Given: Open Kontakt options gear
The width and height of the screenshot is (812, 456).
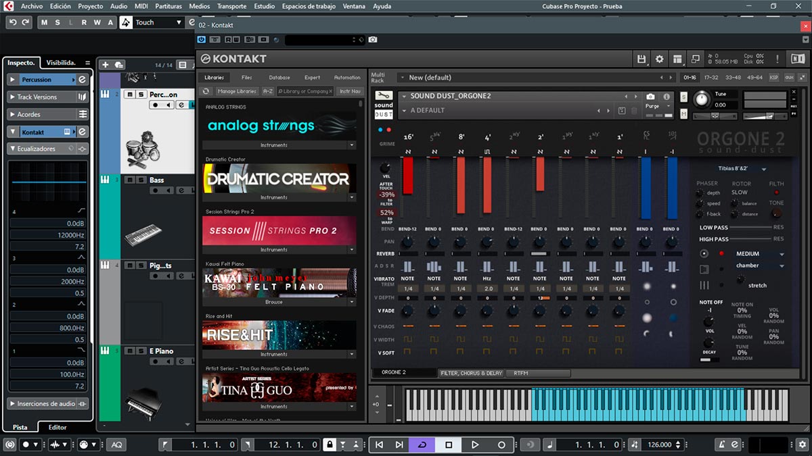Looking at the screenshot, I should (x=660, y=59).
